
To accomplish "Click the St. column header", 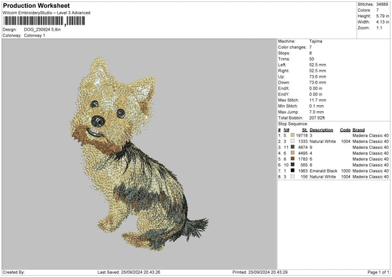I will click(304, 129).
